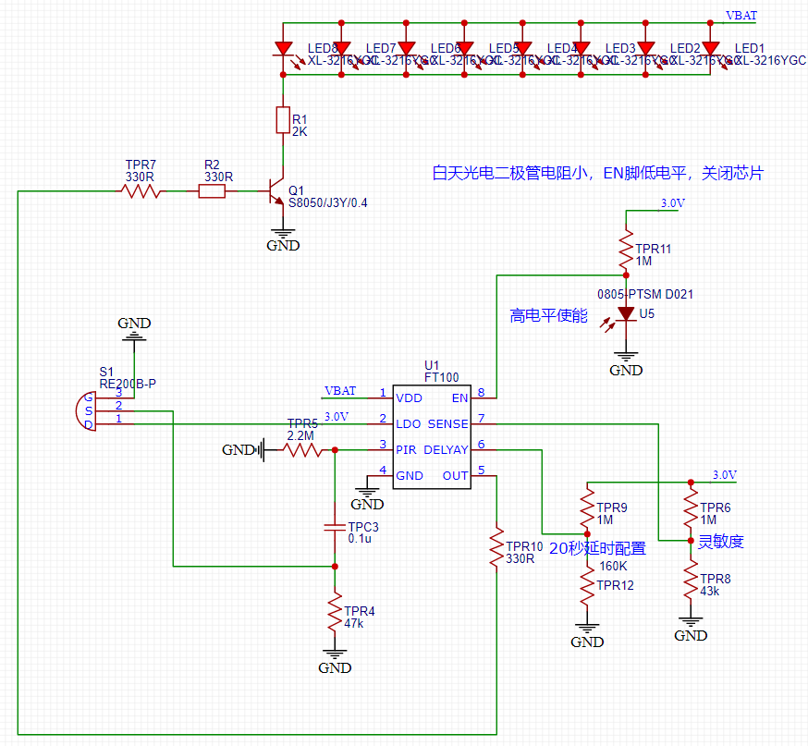
Task: Select the LED8 diode symbol
Action: click(x=284, y=49)
